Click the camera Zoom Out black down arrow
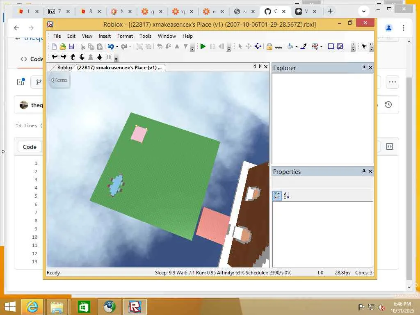Image resolution: width=420 pixels, height=315 pixels. [x=100, y=57]
